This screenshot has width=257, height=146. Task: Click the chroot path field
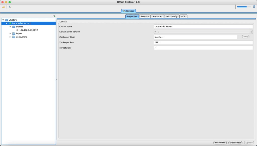click(203, 48)
